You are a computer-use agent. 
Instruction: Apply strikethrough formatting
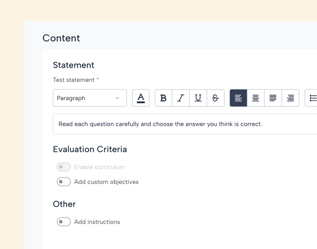click(216, 98)
